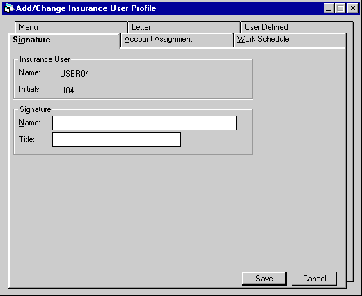The image size is (362, 296).
Task: Click the Name label in Signature group
Action: pos(29,123)
